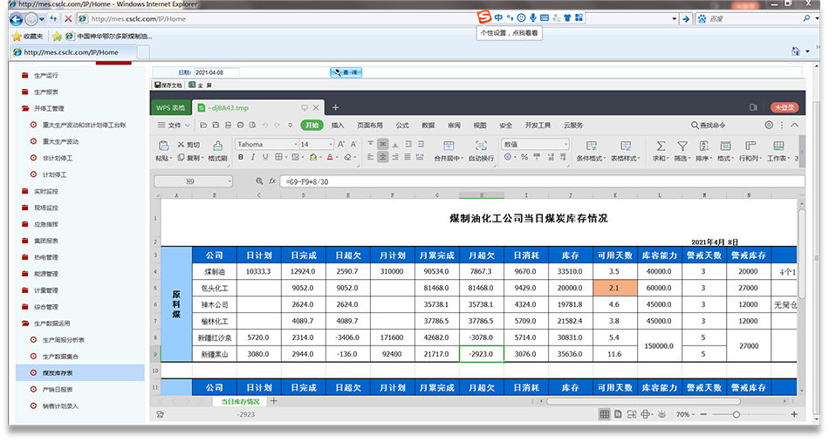Screen dimensions: 829x443
Task: Switch to the 公式 (Formulas) ribbon tab
Action: 402,126
